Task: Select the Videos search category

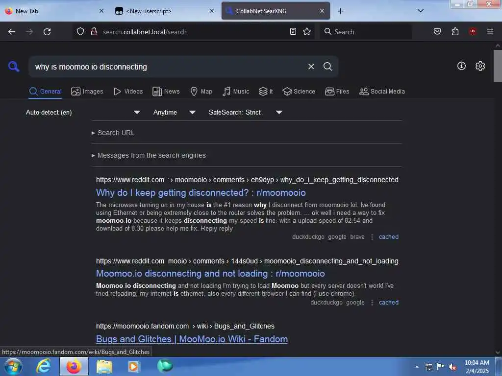Action: (x=128, y=92)
